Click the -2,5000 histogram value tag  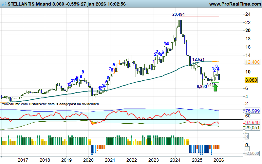(253, 154)
